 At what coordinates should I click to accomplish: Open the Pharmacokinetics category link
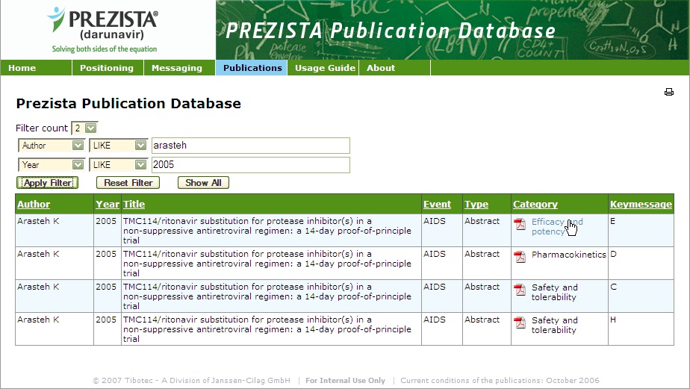[x=568, y=255]
